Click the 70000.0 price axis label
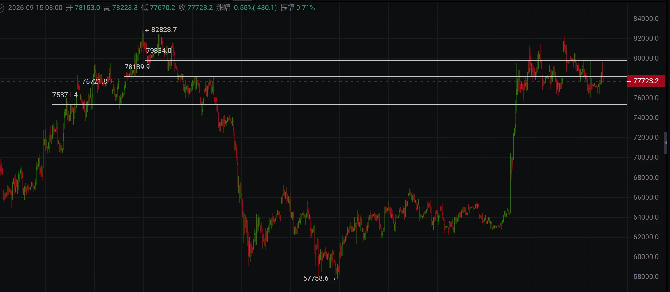This screenshot has height=292, width=670. [646, 157]
